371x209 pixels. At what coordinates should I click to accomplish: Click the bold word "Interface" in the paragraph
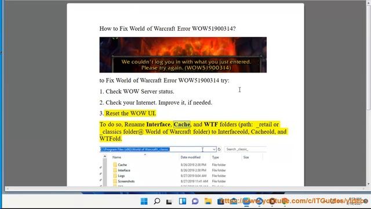[x=158, y=124]
